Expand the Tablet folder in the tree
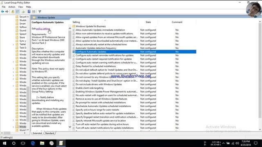The height and width of the screenshot is (147, 262). click(14, 45)
